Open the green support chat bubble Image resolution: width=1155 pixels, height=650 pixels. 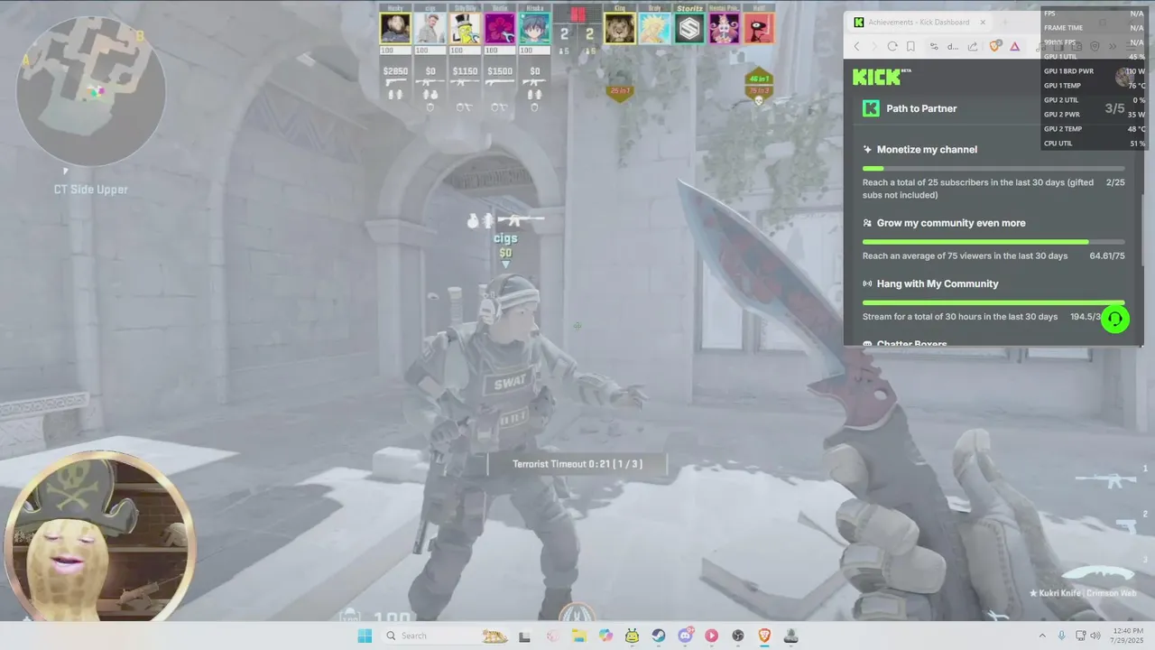(1115, 319)
